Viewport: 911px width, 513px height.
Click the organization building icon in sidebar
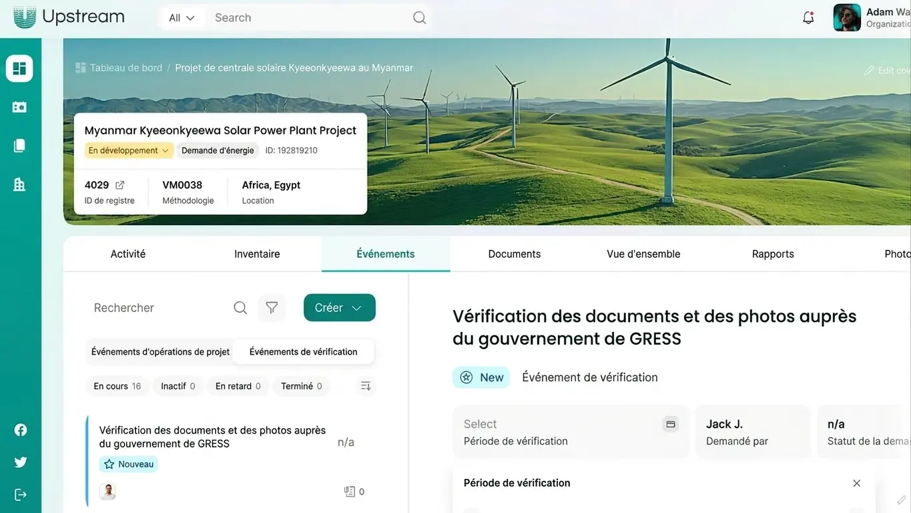click(x=19, y=184)
